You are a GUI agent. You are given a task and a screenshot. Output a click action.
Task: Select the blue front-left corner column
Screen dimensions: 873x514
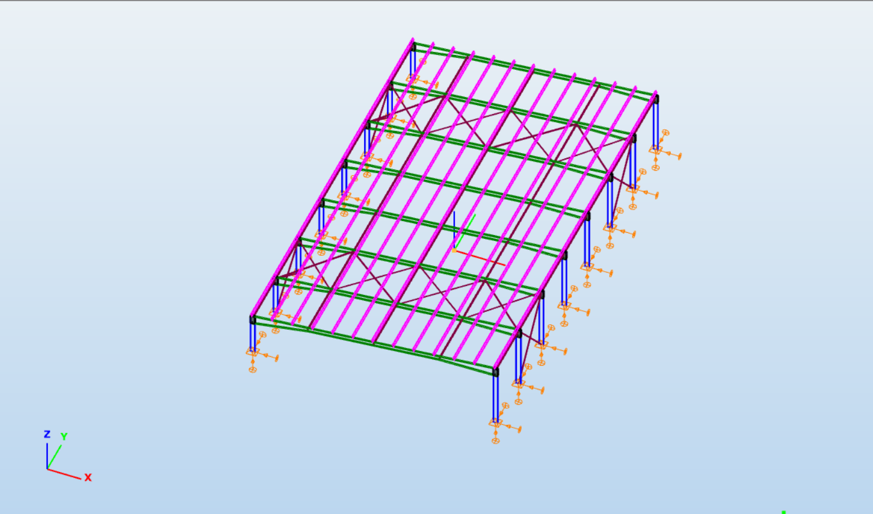pos(253,335)
